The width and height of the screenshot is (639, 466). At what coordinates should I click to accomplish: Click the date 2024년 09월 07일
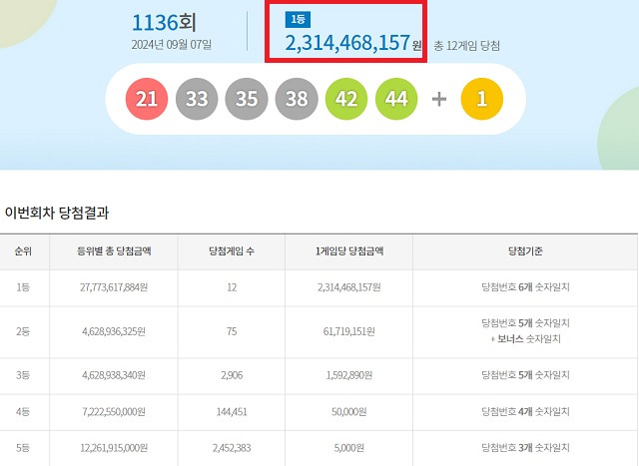(x=171, y=44)
